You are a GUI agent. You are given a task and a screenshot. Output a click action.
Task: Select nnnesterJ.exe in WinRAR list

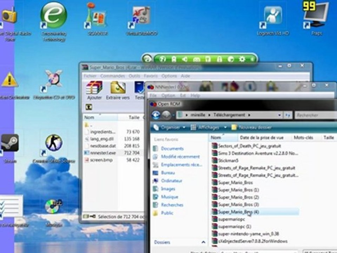click(103, 153)
